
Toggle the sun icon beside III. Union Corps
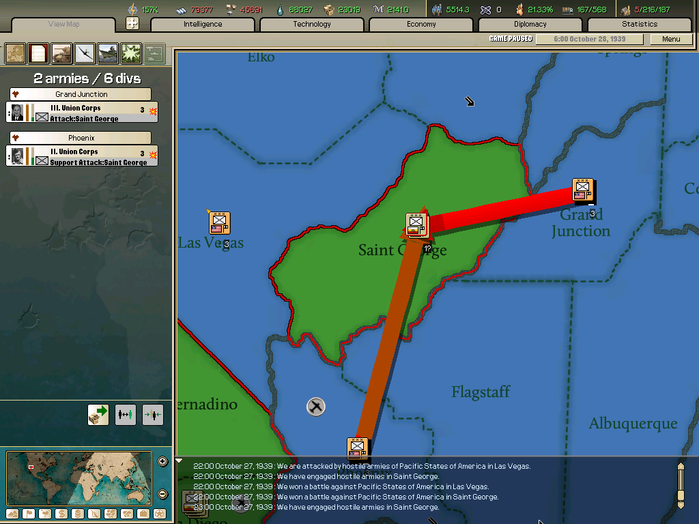[x=153, y=110]
